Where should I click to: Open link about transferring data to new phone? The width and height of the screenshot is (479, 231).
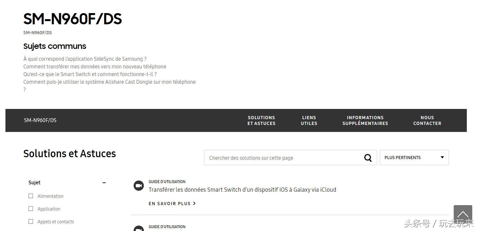coord(95,66)
